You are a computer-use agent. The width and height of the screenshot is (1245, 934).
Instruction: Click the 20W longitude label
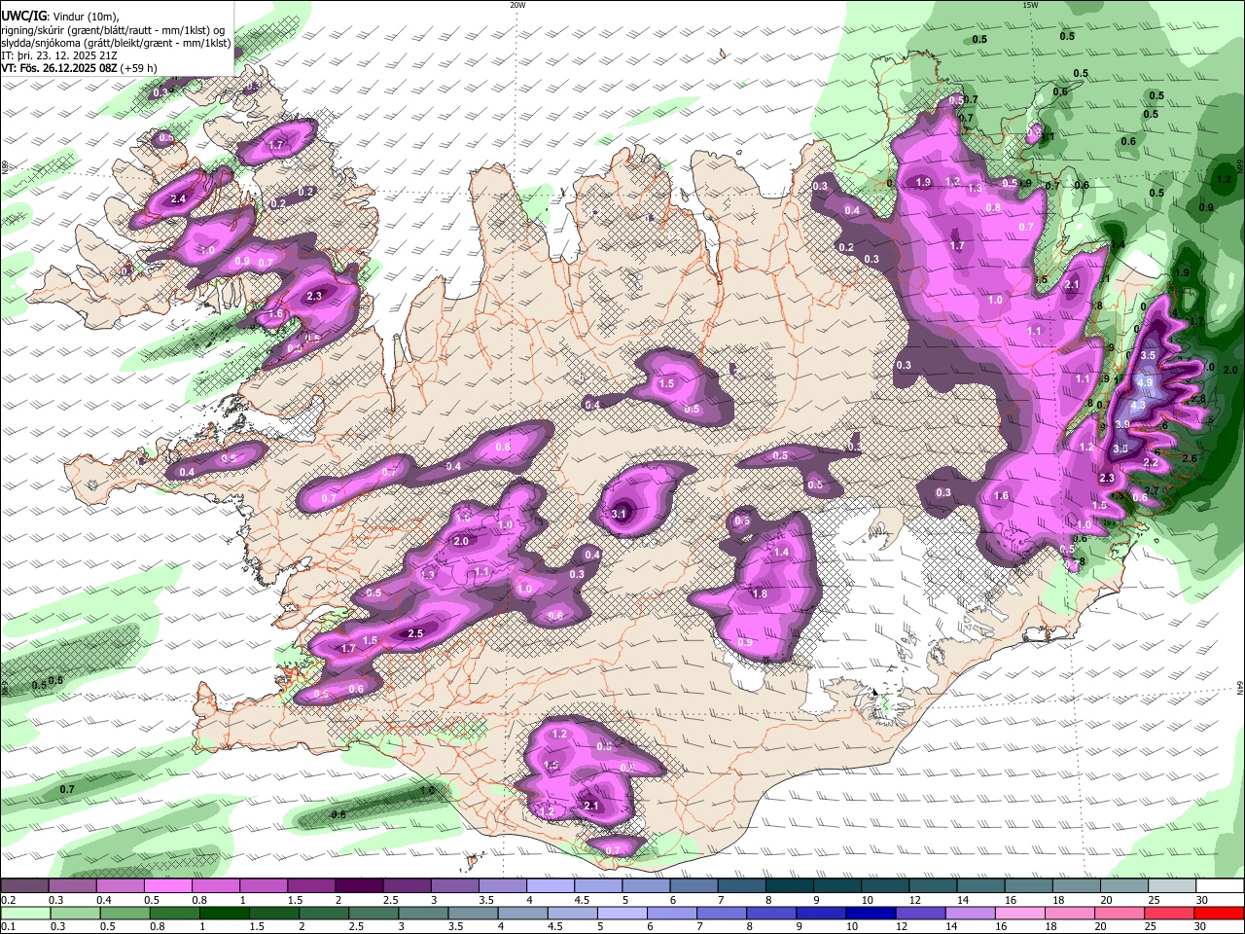[x=517, y=5]
